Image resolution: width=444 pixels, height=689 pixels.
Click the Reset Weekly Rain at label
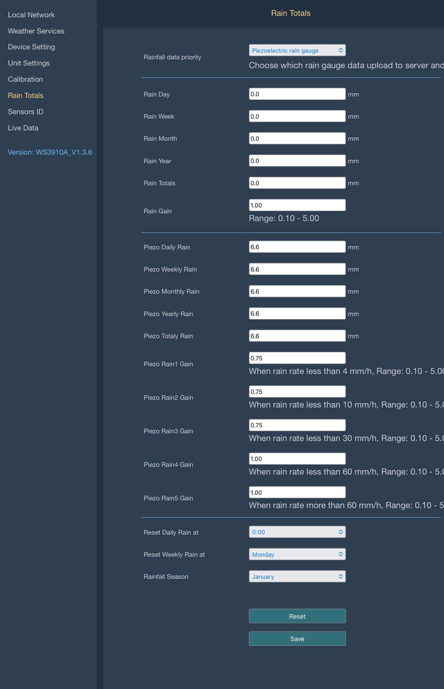174,555
